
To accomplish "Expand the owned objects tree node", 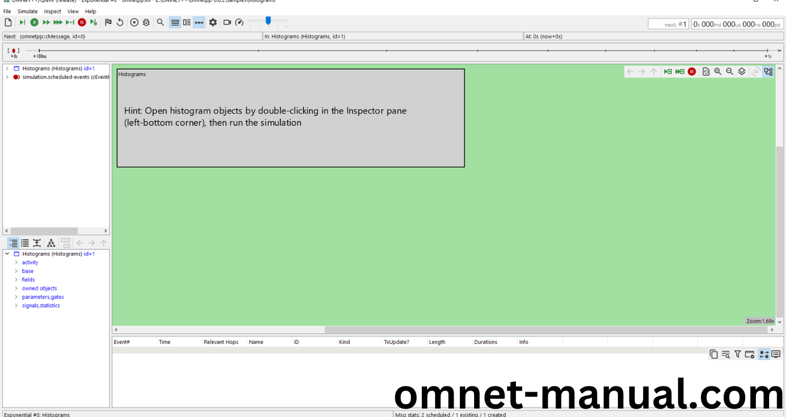I will pyautogui.click(x=16, y=288).
